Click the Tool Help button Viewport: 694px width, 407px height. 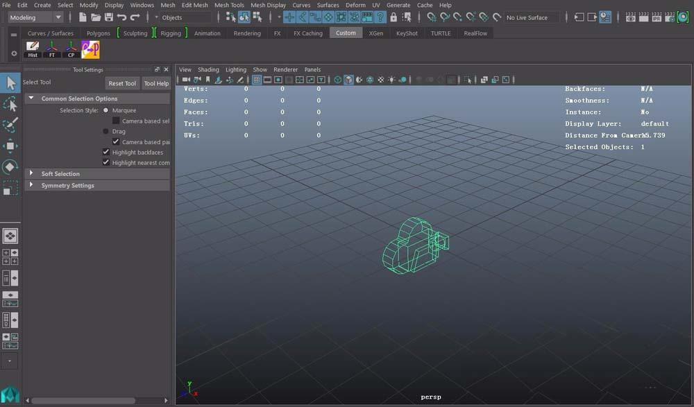tap(156, 83)
